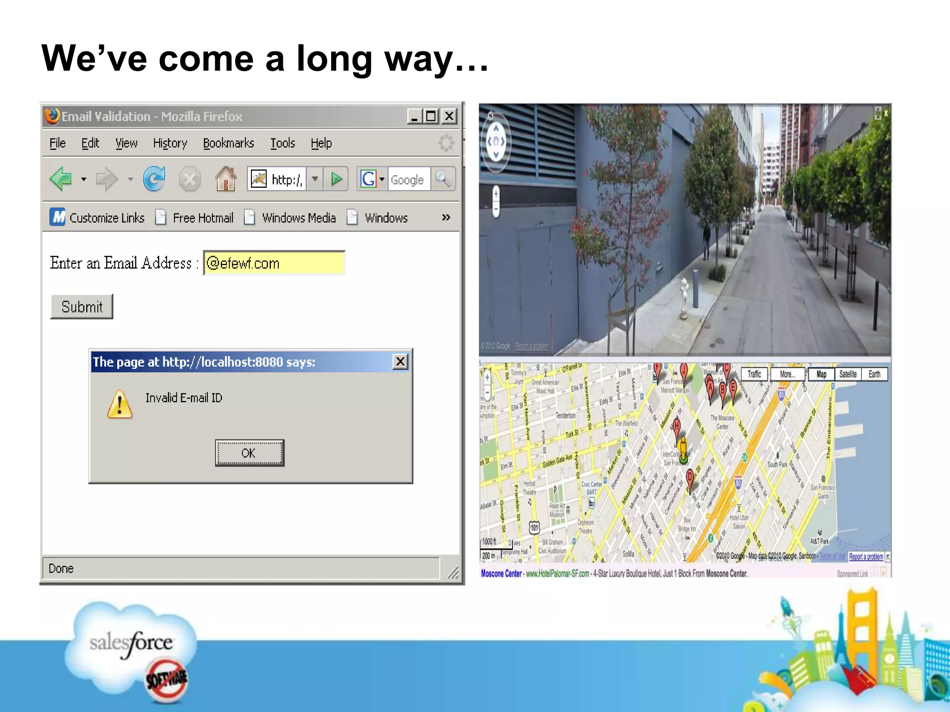Click the street view zoom in plus
This screenshot has height=712, width=950.
pos(496,194)
